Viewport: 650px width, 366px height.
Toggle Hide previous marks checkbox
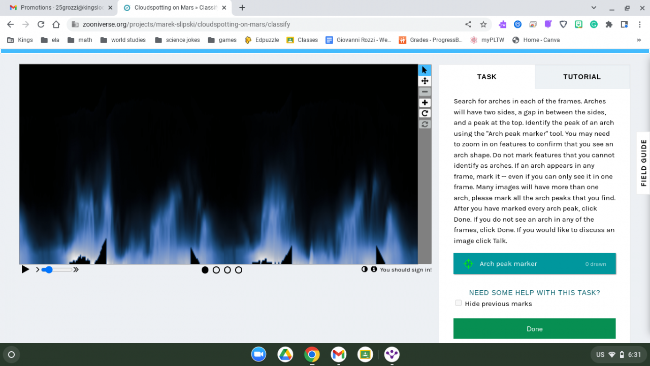459,303
